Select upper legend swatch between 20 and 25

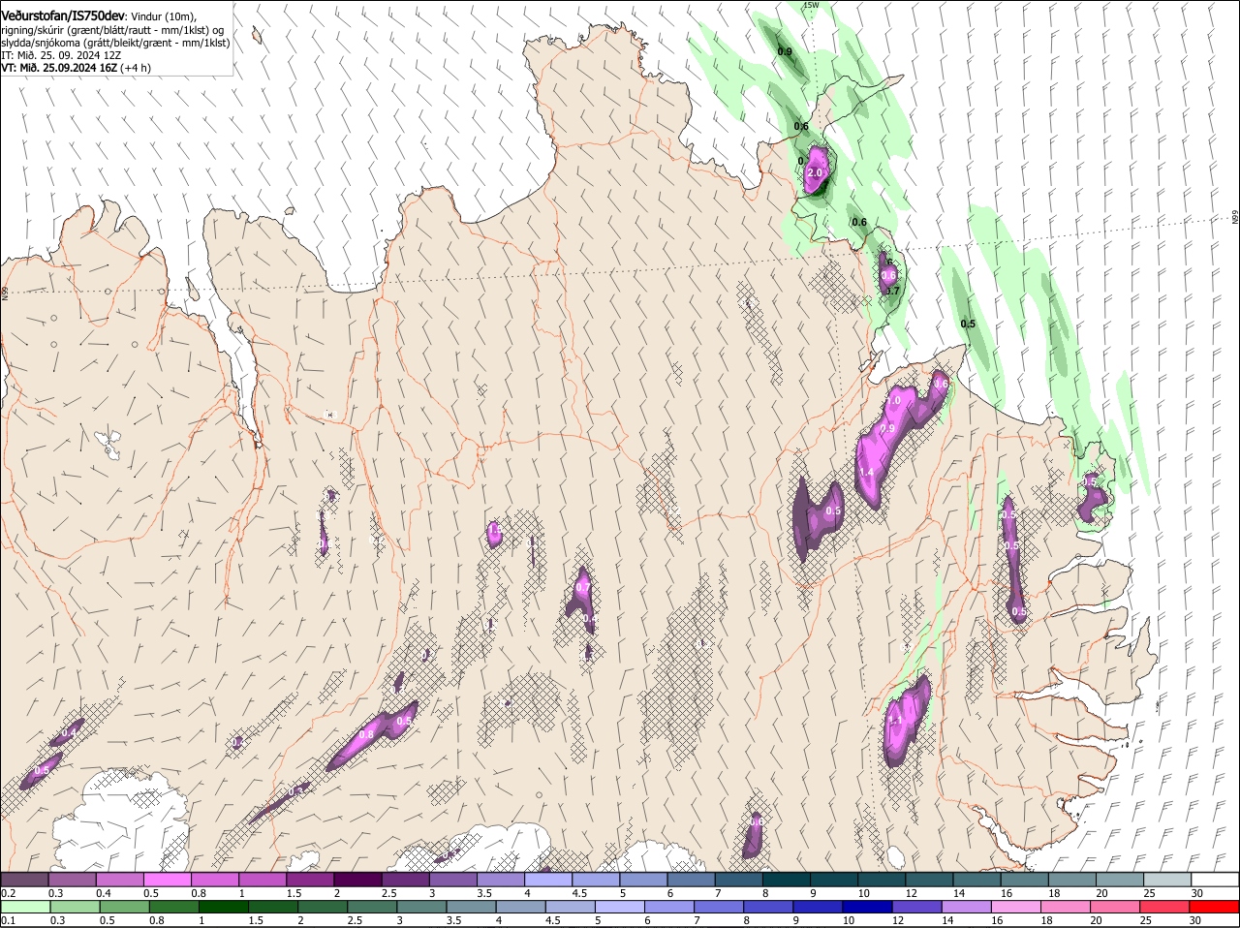pyautogui.click(x=1120, y=880)
